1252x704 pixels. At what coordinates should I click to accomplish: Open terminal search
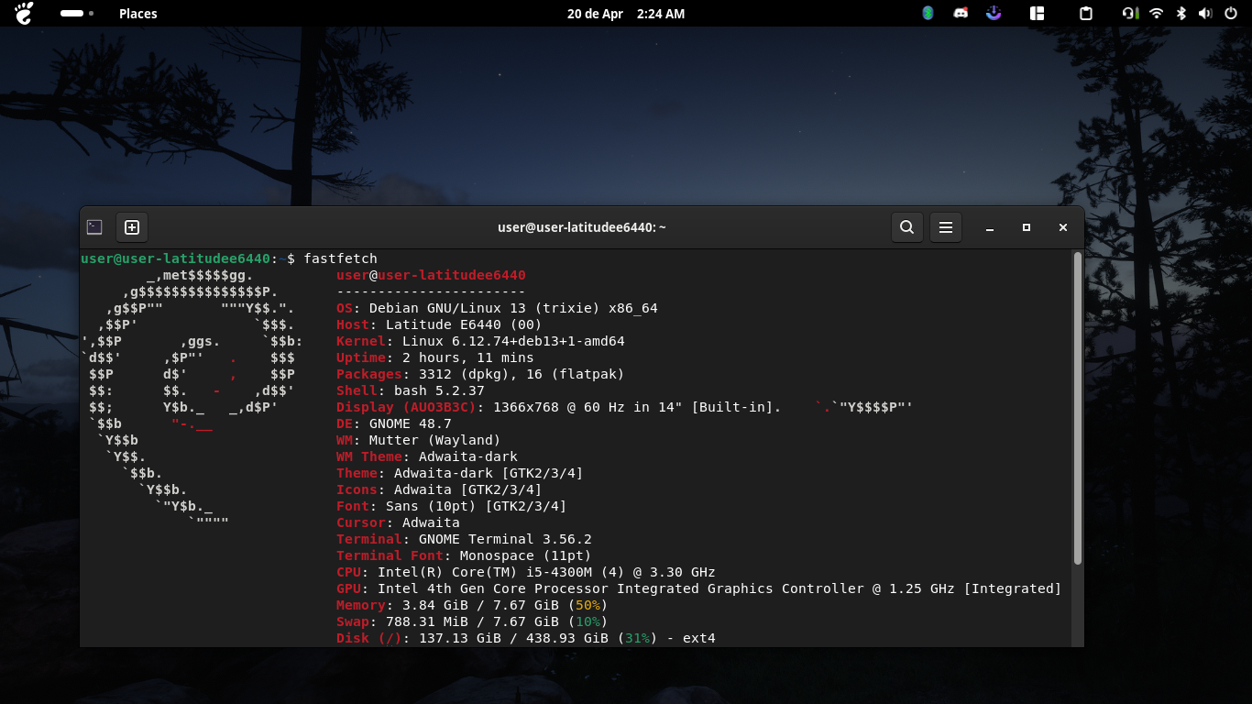906,227
